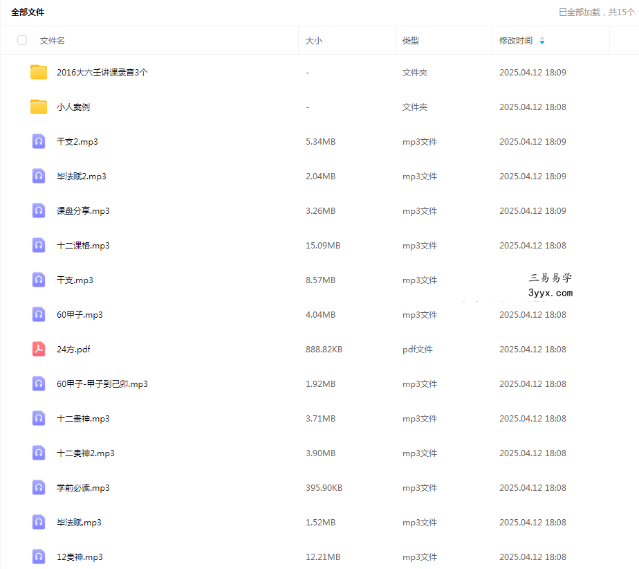
Task: Click the audio icon for 毕法赋2.mp3
Action: pos(39,177)
